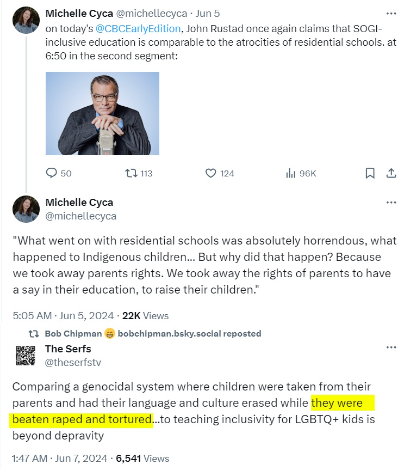Viewport: 404px width, 470px height.
Task: Open more options on quoted-statement tweet
Action: [391, 203]
